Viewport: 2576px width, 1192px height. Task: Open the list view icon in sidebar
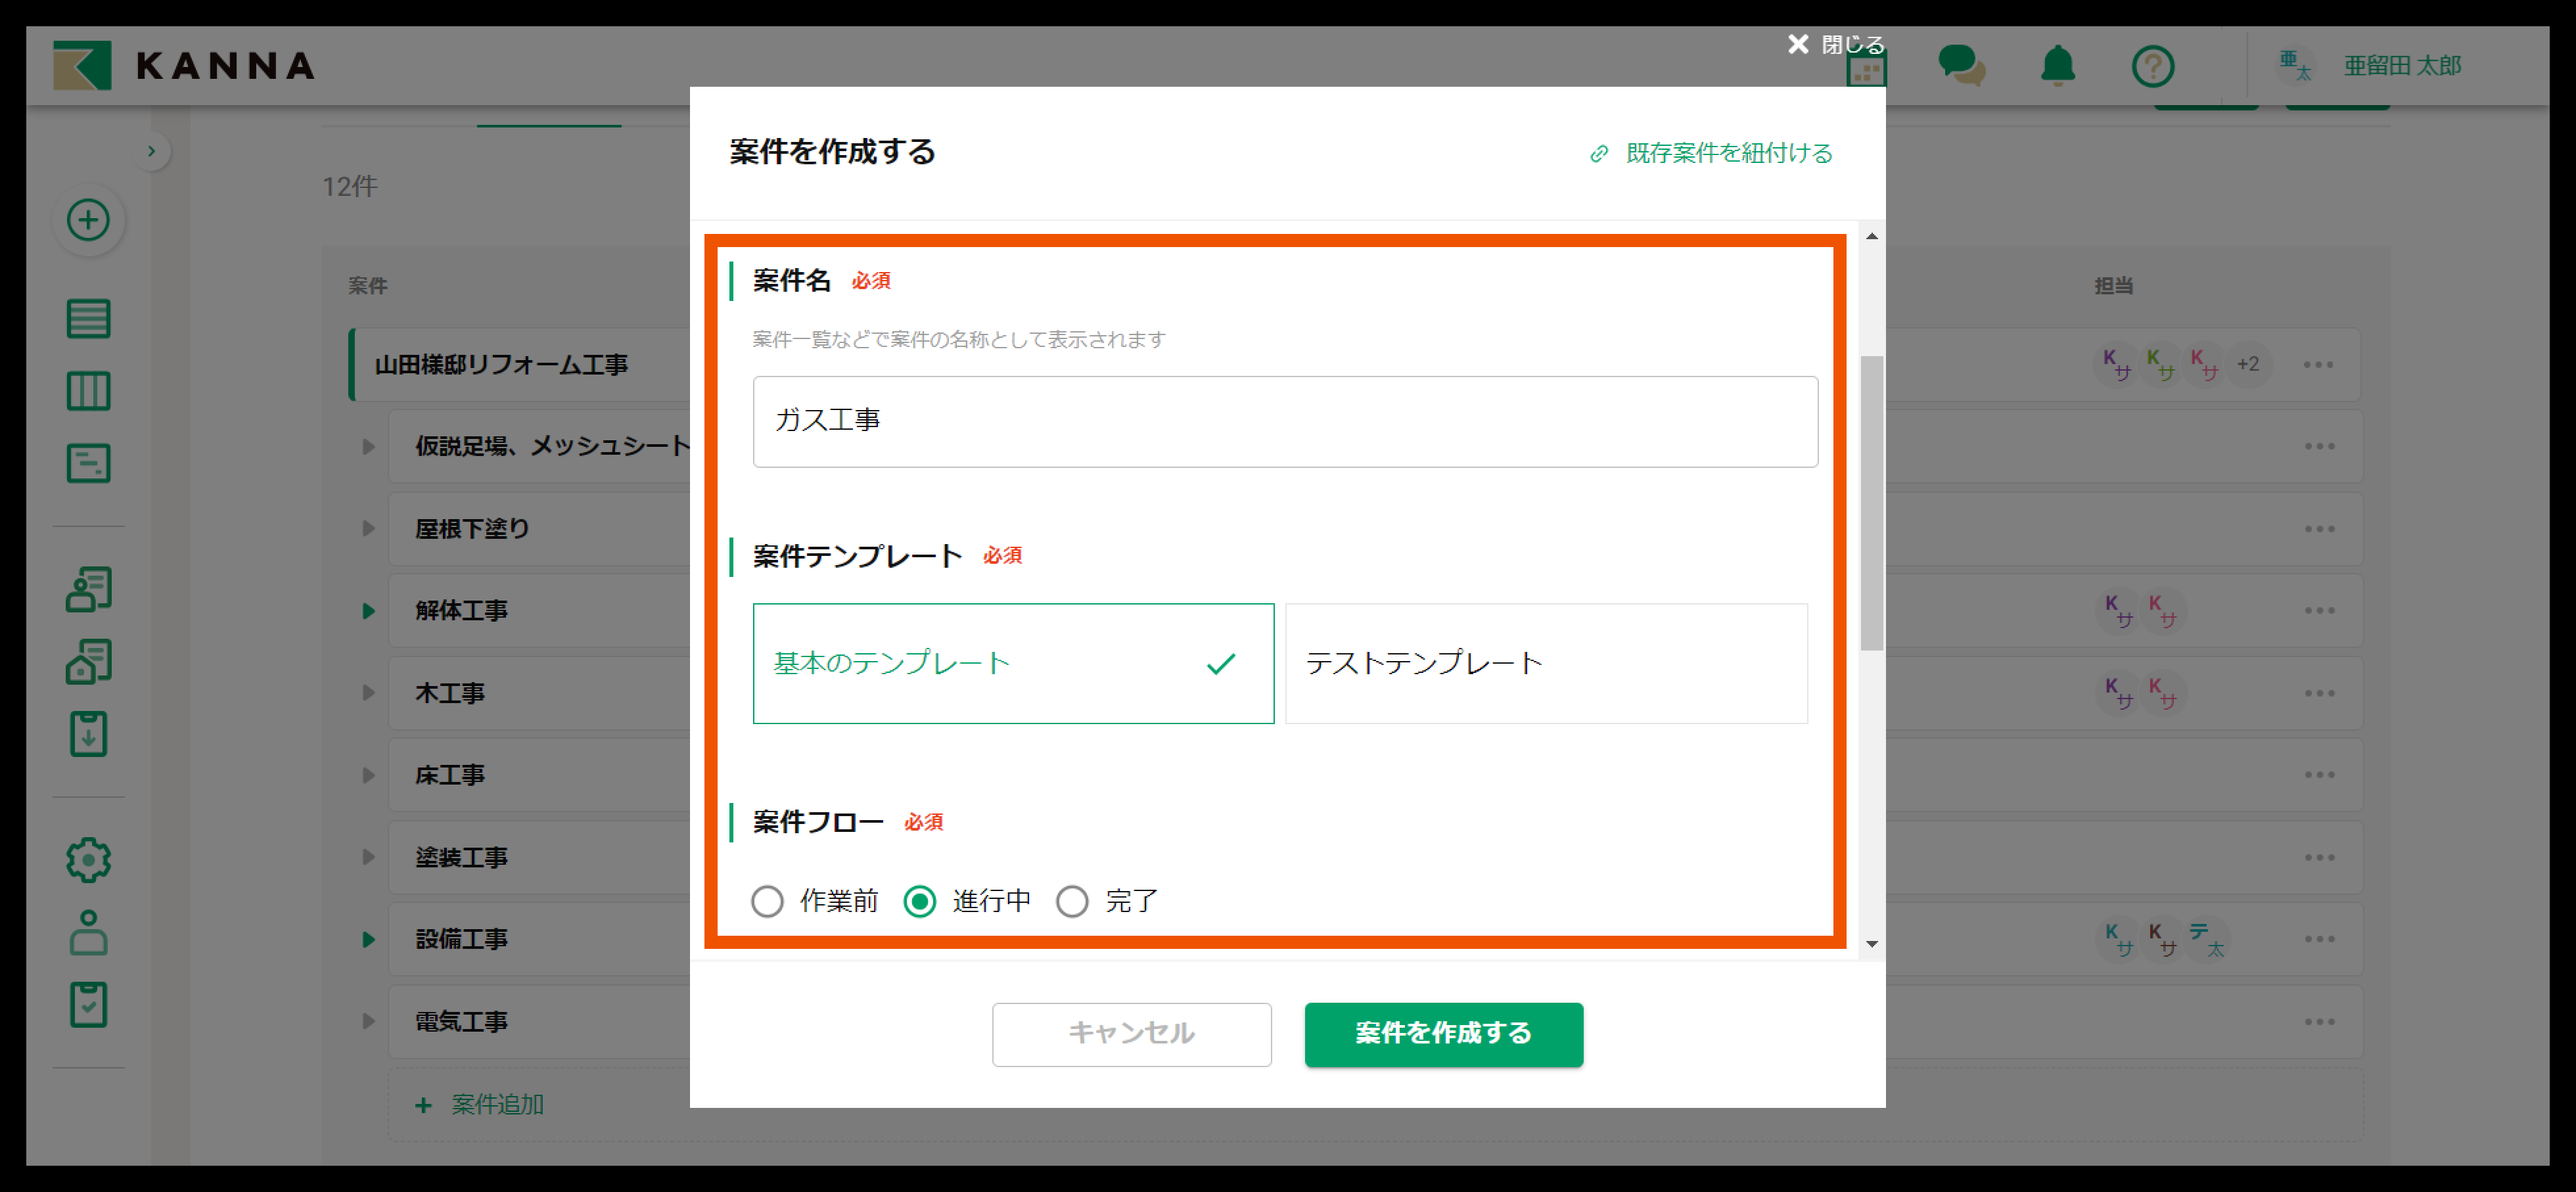click(88, 319)
